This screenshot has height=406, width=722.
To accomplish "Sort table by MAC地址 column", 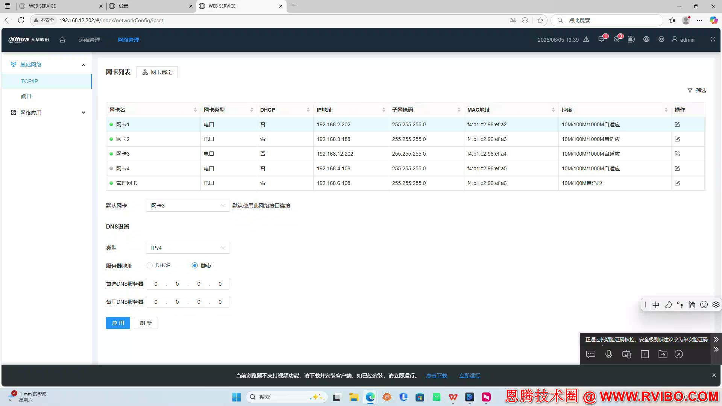I will click(x=553, y=110).
